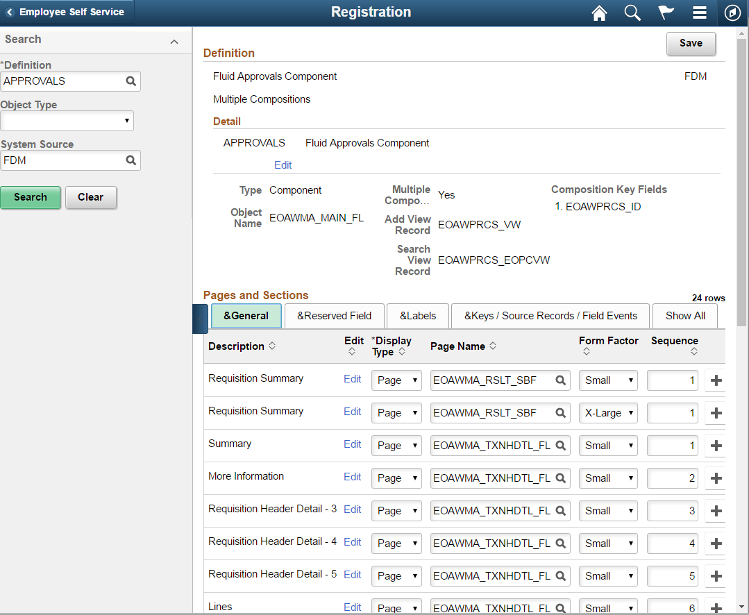Switch to the &Labels tab
The height and width of the screenshot is (615, 749).
pyautogui.click(x=417, y=316)
